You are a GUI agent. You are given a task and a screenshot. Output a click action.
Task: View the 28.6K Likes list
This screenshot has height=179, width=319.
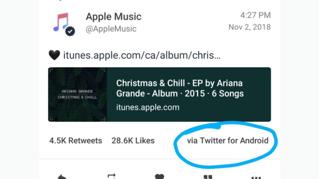(x=133, y=141)
